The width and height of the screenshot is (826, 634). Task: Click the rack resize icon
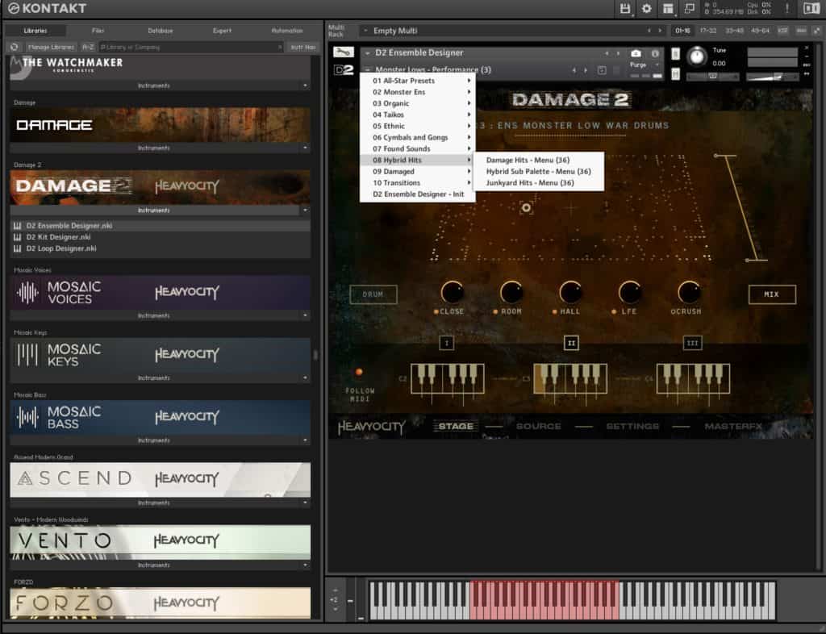point(817,31)
